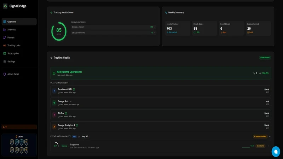This screenshot has height=159, width=283.
Task: Click the TikTok platform icon
Action: point(54,114)
